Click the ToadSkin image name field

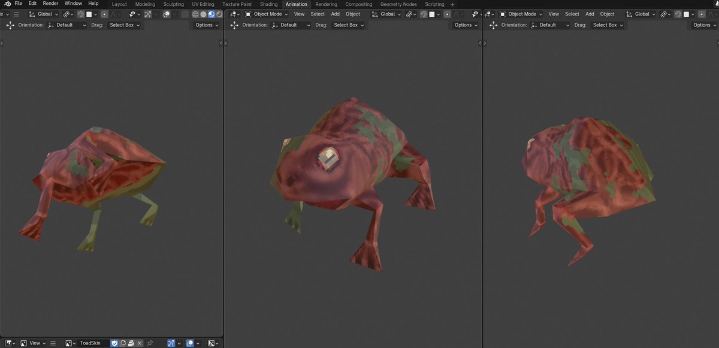[x=93, y=343]
